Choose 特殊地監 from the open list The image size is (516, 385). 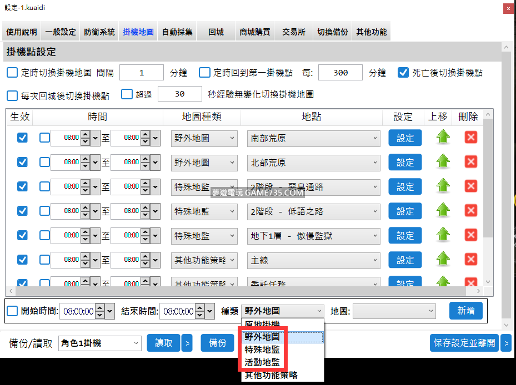point(262,349)
